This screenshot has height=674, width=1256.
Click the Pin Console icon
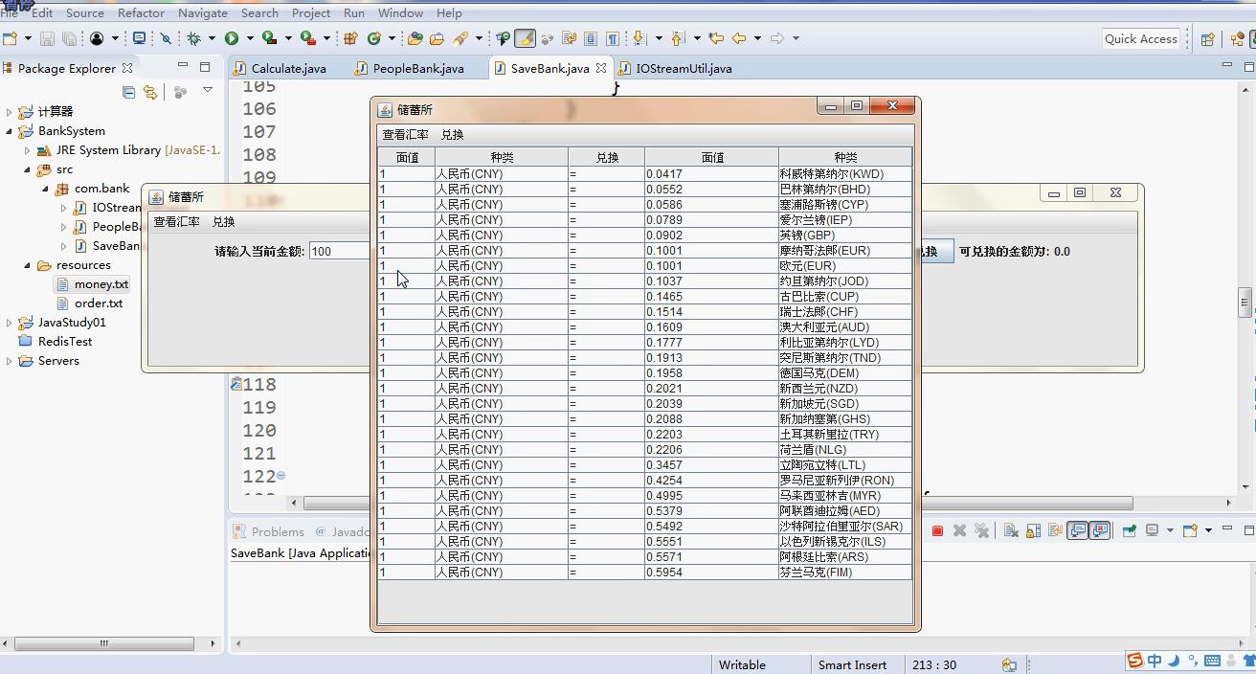[x=1130, y=530]
